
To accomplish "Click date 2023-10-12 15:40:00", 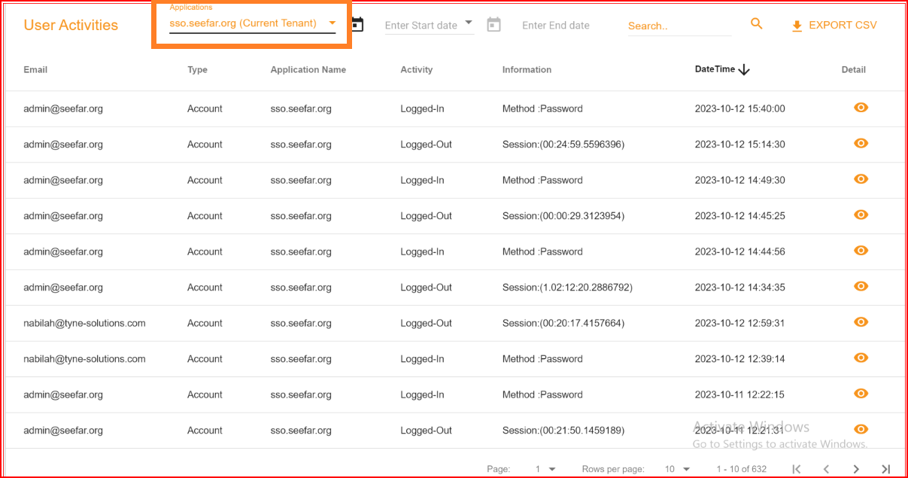I will pyautogui.click(x=739, y=108).
